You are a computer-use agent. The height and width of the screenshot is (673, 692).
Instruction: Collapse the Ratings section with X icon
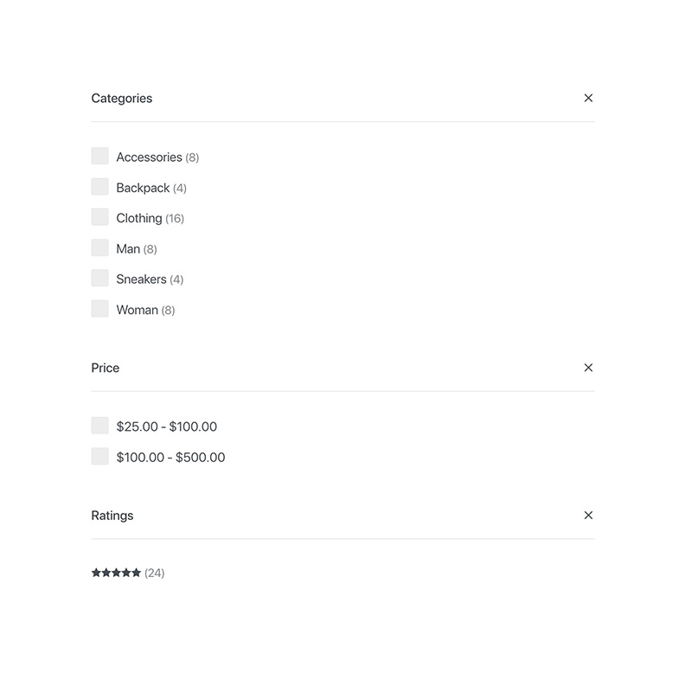[588, 515]
